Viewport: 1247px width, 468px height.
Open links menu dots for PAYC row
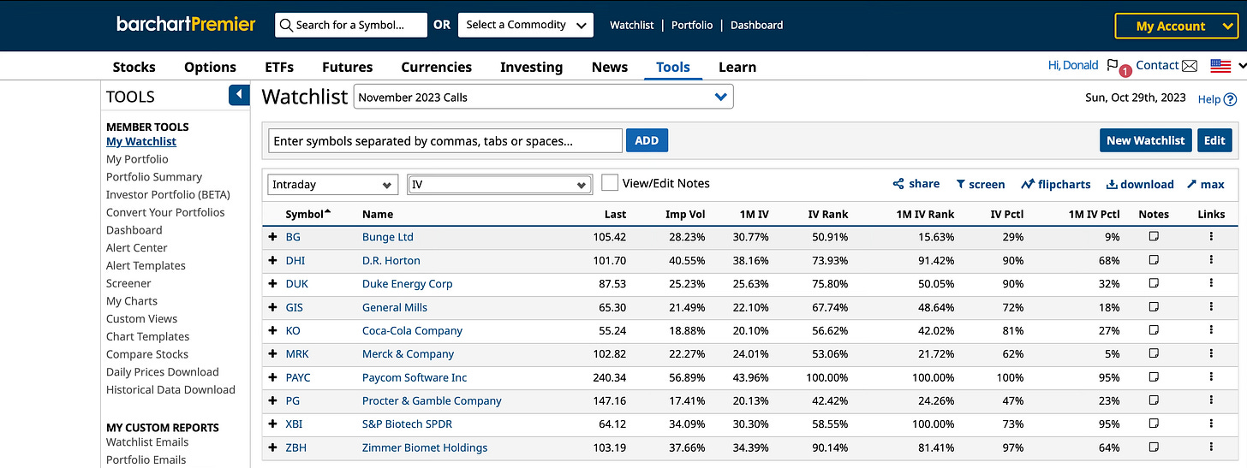[x=1211, y=376]
